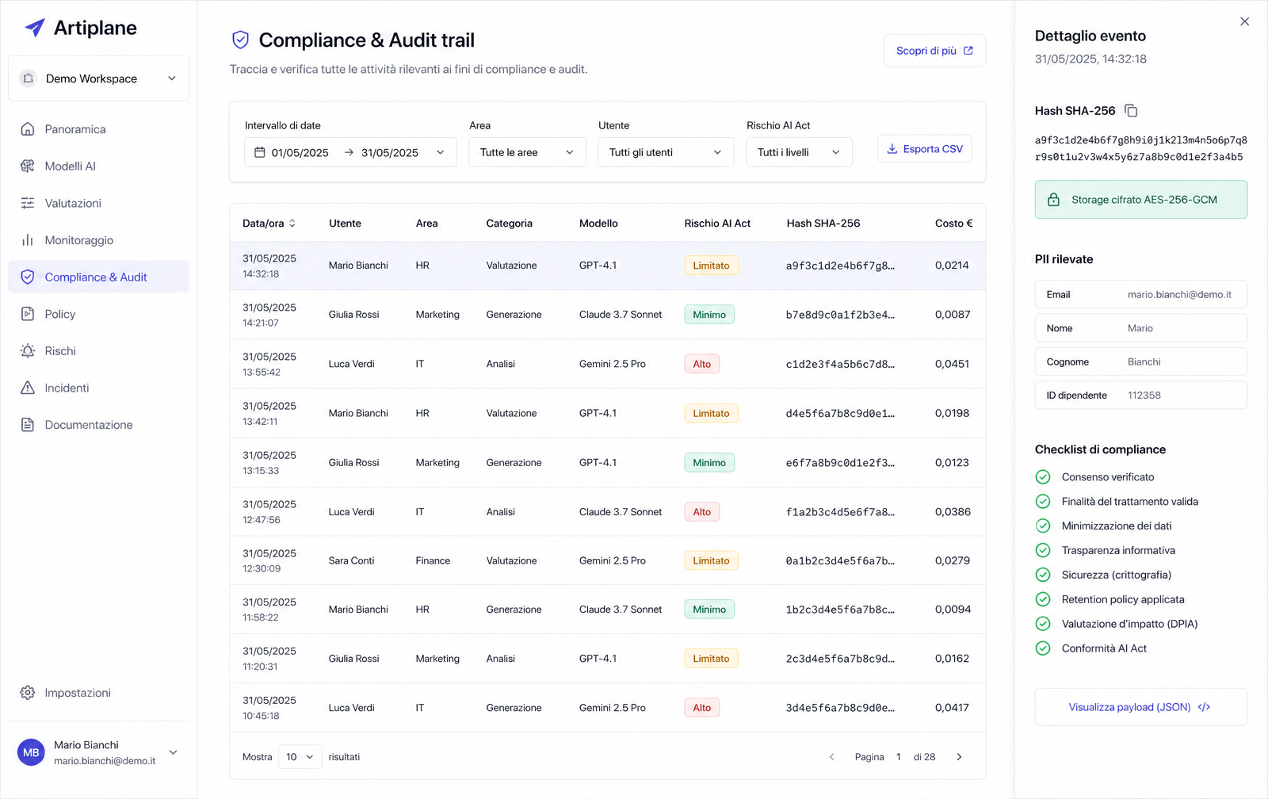Select Compliance & Audit in the sidebar
The image size is (1268, 799).
(x=99, y=277)
